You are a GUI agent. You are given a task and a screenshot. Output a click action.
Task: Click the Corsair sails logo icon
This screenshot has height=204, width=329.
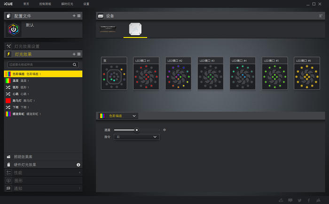318,200
